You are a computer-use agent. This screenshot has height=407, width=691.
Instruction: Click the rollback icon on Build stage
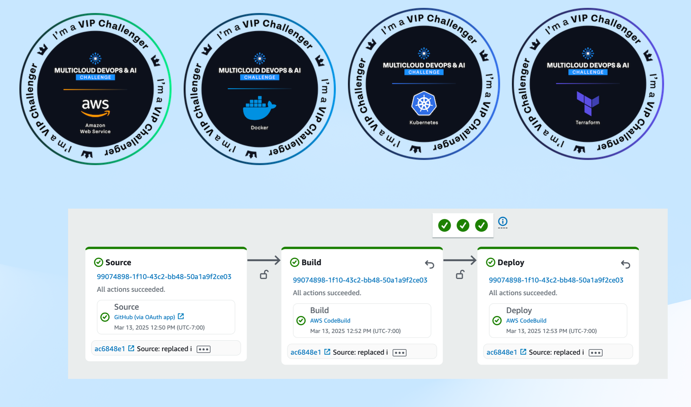[x=430, y=264]
